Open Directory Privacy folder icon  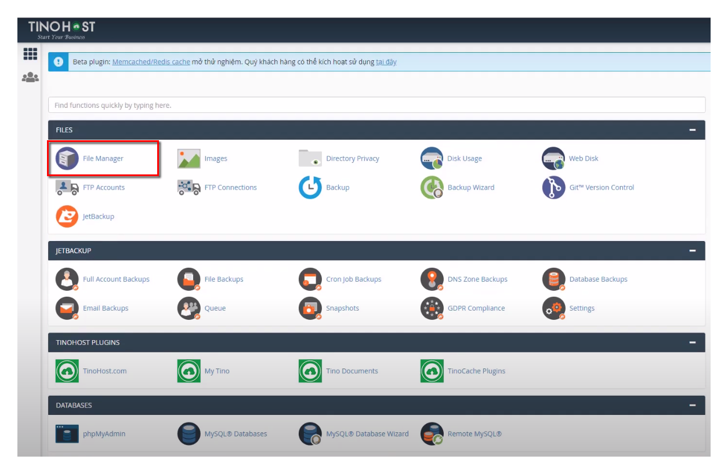pyautogui.click(x=310, y=158)
